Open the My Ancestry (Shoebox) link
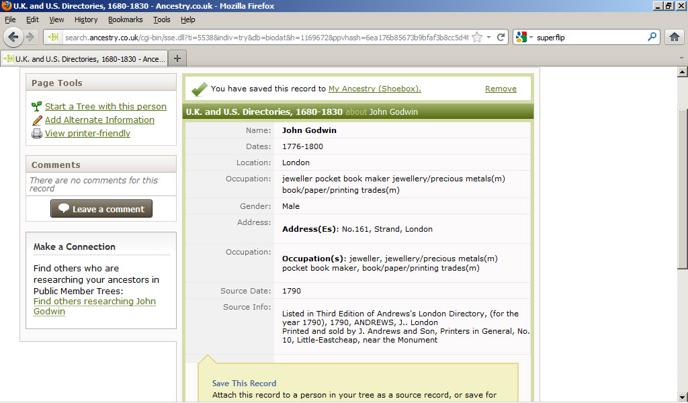Image resolution: width=688 pixels, height=403 pixels. 375,89
